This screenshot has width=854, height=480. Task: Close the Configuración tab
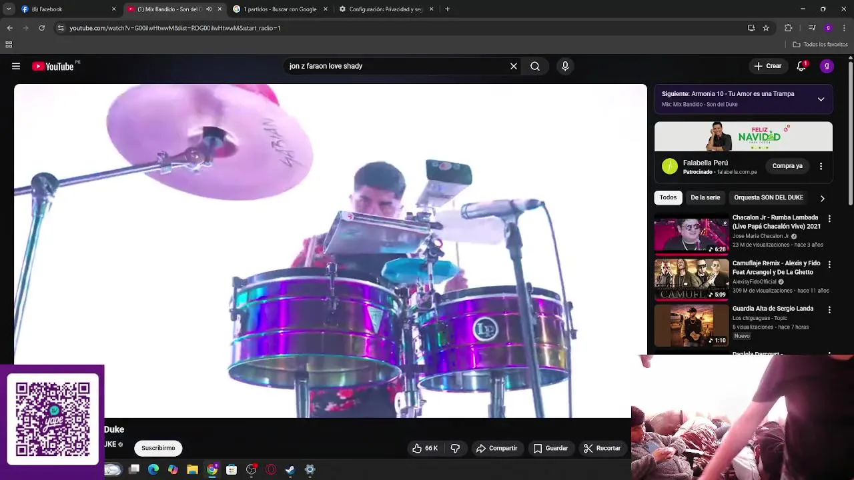431,9
